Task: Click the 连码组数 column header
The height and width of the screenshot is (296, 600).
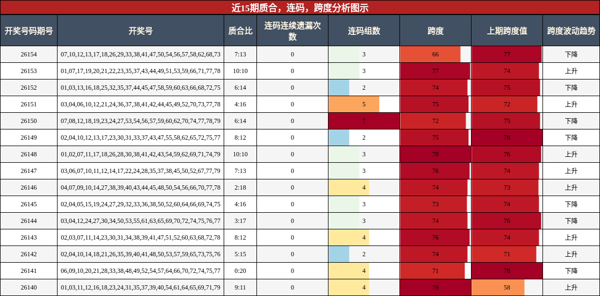Action: pos(364,31)
